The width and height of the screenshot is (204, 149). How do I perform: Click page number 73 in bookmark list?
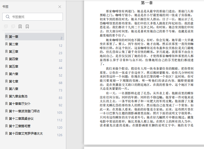click(x=60, y=90)
